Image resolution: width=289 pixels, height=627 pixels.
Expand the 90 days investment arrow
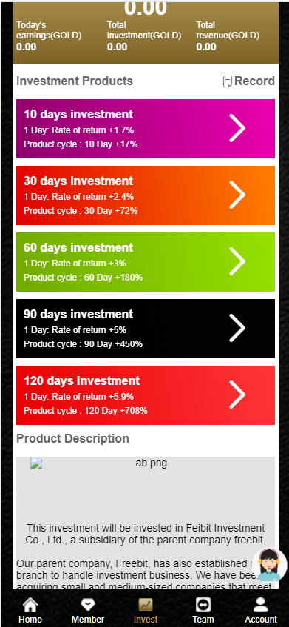coord(237,327)
